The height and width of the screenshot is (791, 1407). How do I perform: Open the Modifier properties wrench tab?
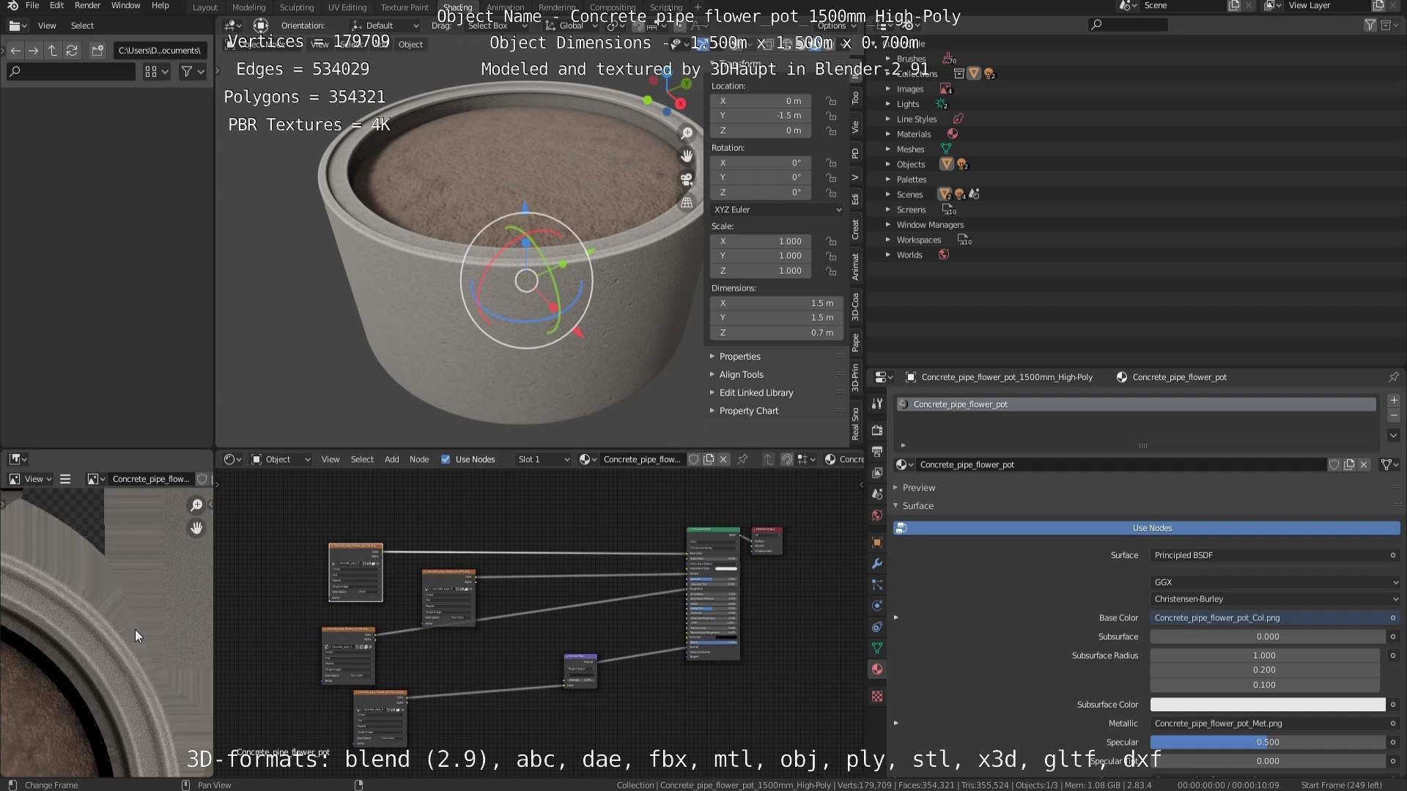tap(877, 563)
